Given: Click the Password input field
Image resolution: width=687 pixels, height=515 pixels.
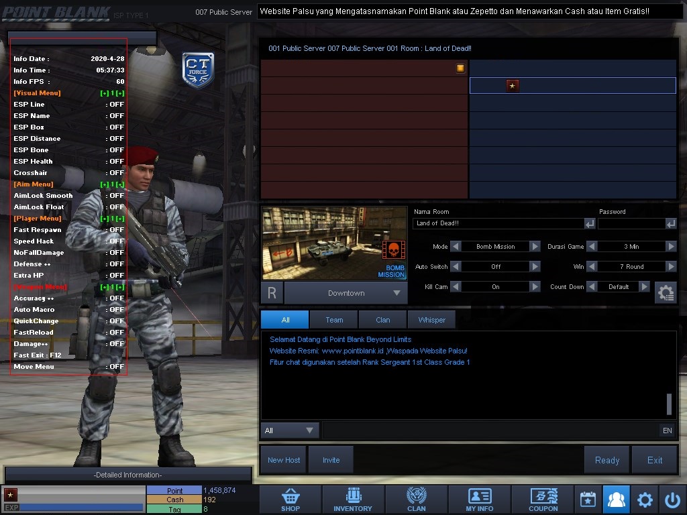Looking at the screenshot, I should (x=632, y=223).
